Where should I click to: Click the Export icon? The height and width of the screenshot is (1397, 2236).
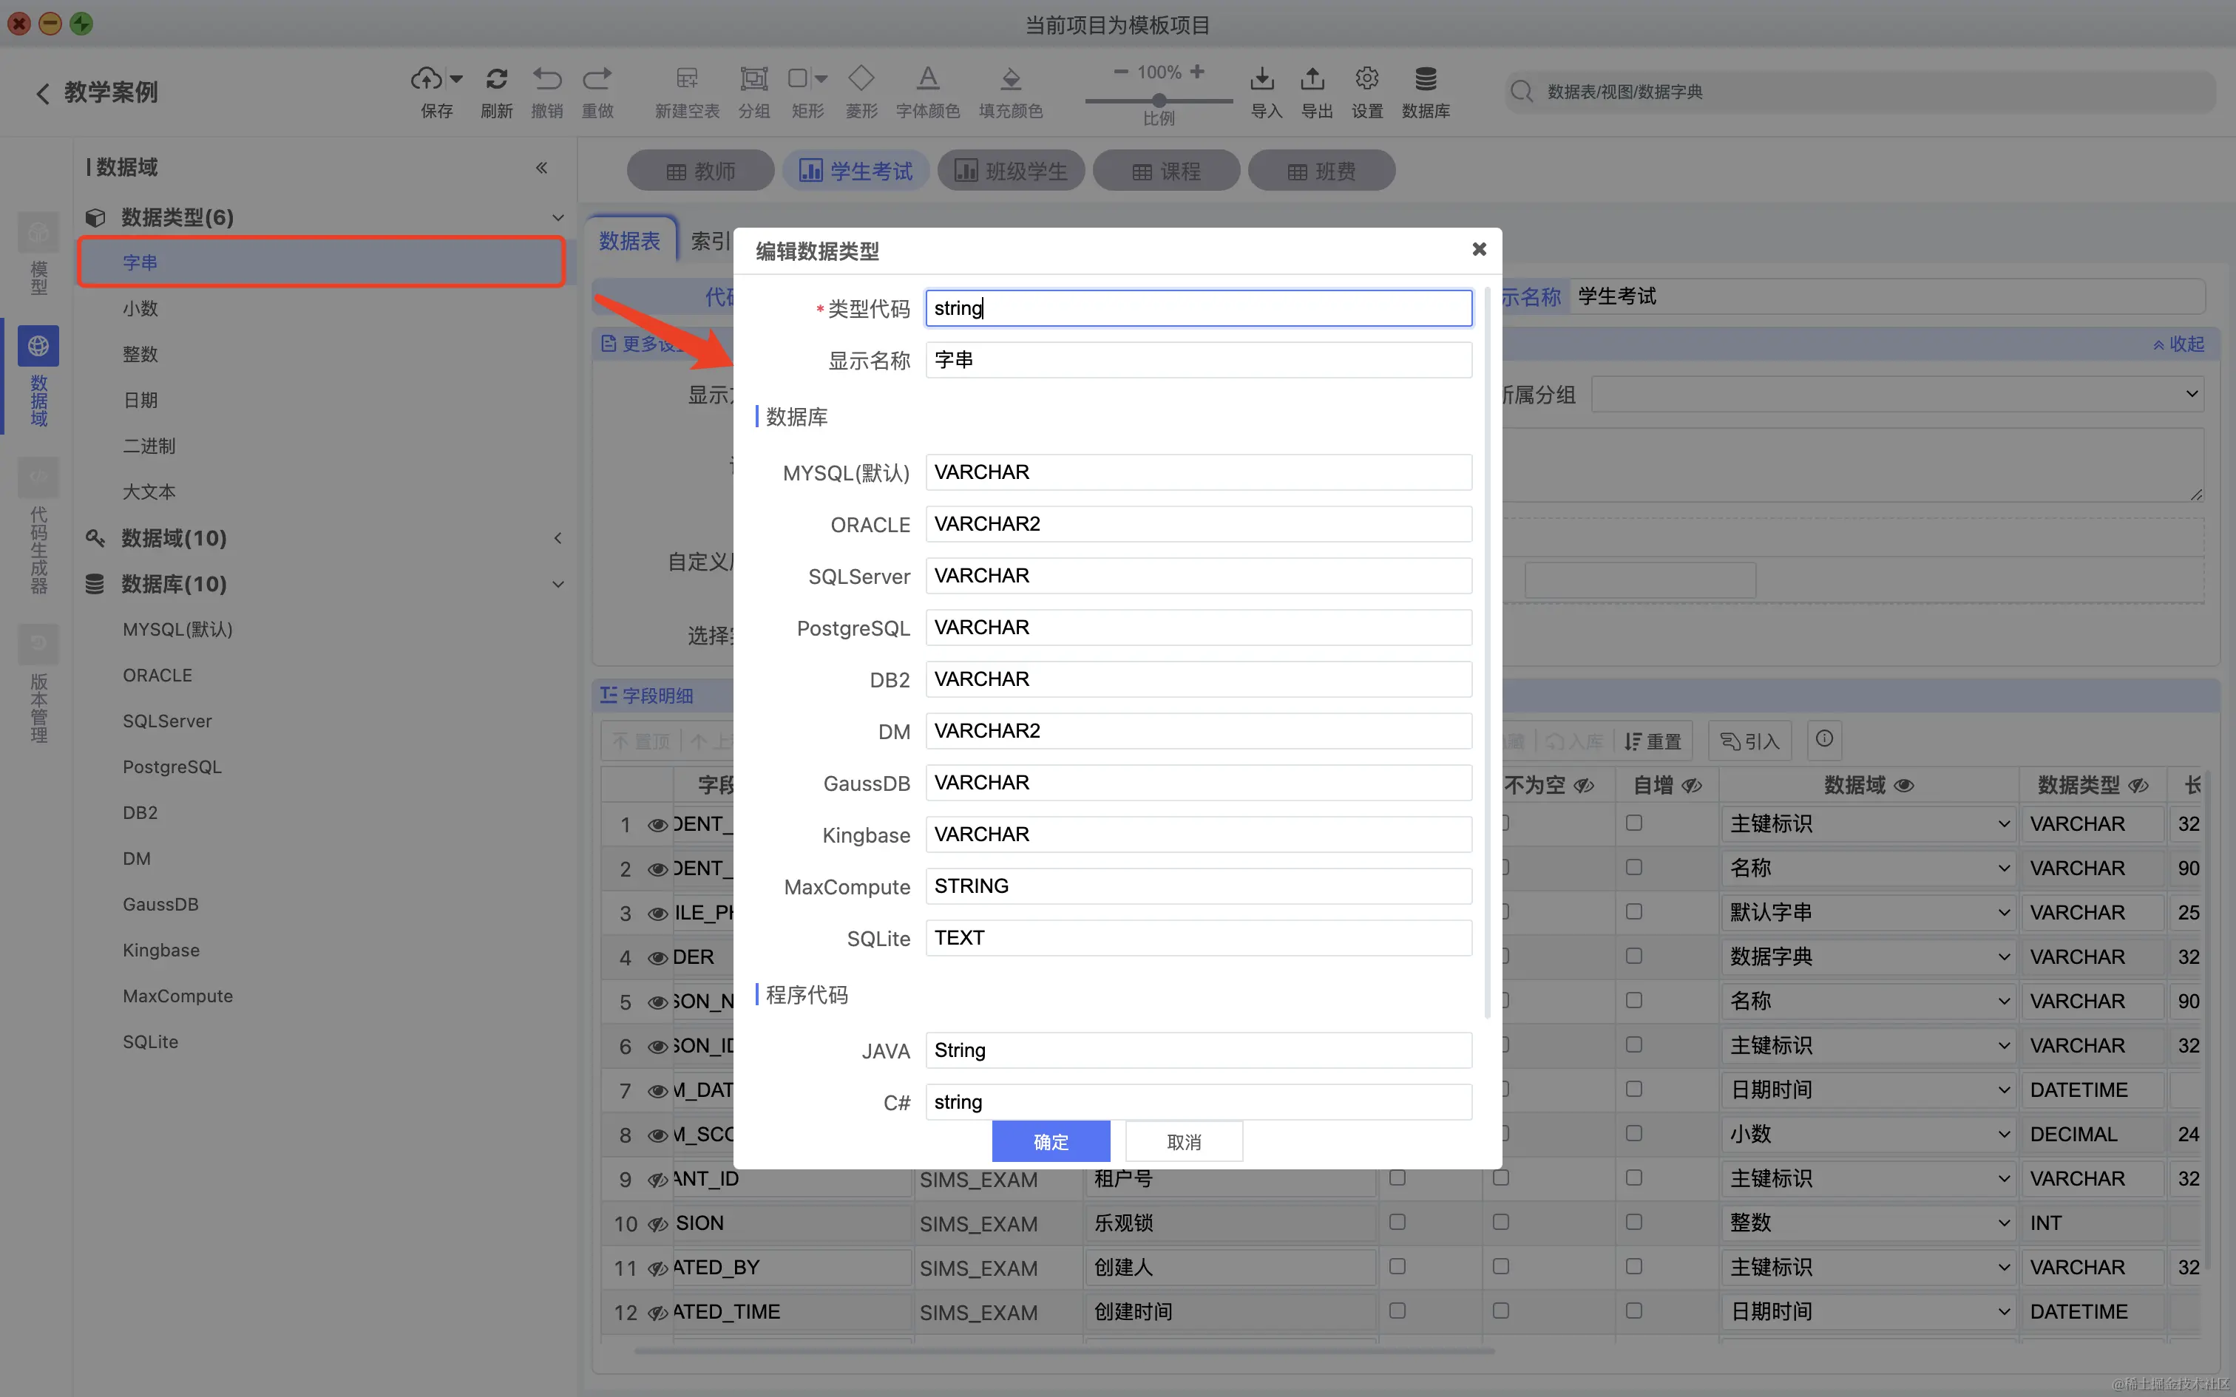pos(1313,80)
